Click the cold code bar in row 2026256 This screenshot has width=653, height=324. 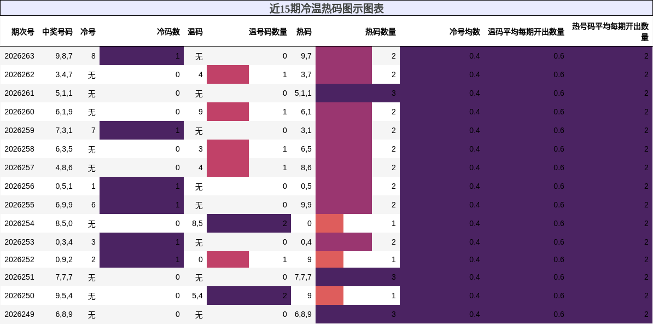142,186
